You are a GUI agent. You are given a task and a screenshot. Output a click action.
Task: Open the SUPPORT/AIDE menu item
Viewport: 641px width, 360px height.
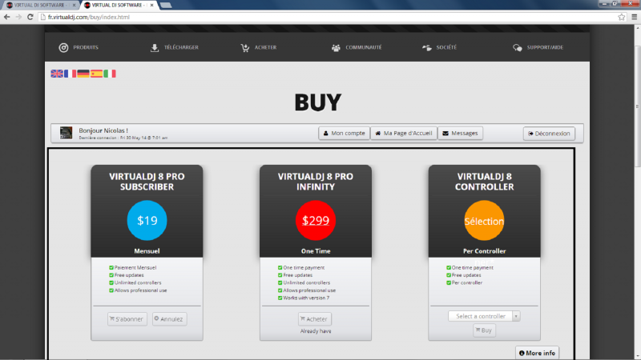[x=545, y=47]
